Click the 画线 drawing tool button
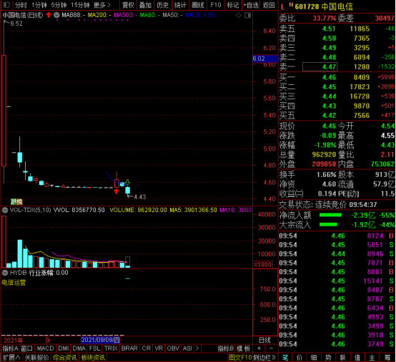 [x=198, y=5]
